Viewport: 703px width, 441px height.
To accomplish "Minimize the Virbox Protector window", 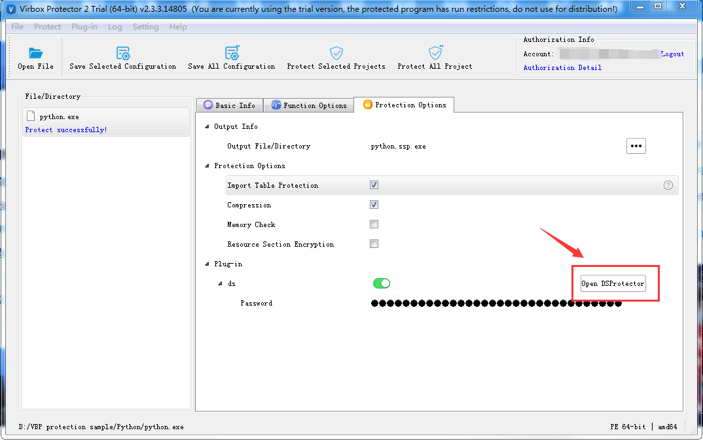I will click(x=640, y=7).
